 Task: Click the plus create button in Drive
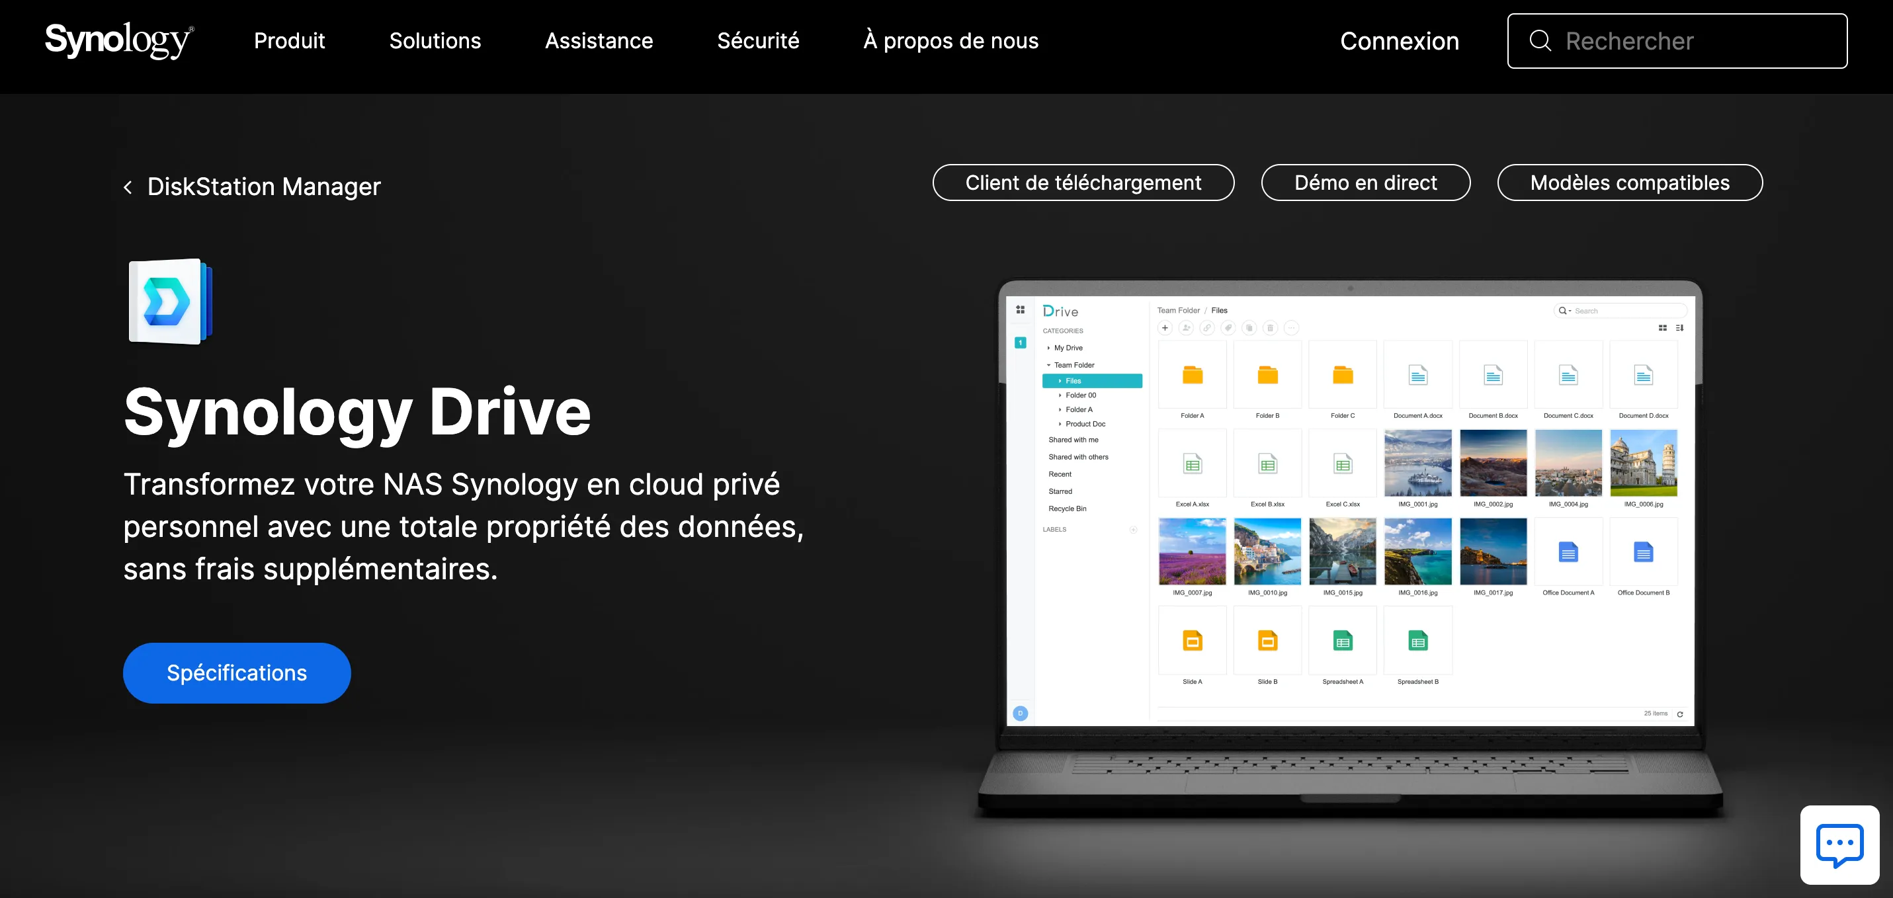coord(1165,328)
